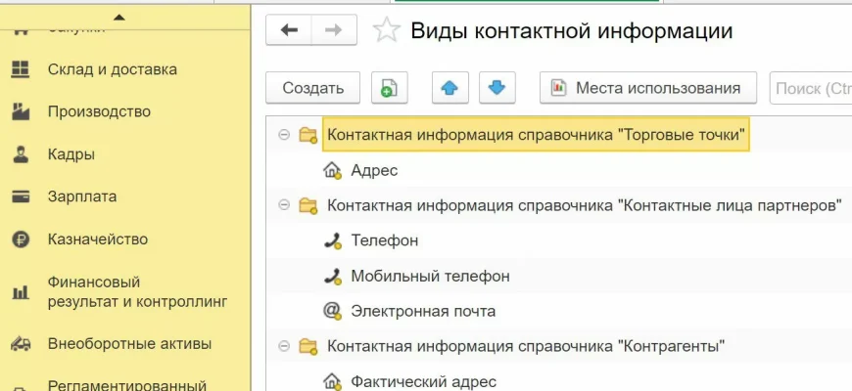Move item down with blue arrow
852x391 pixels.
[x=497, y=88]
